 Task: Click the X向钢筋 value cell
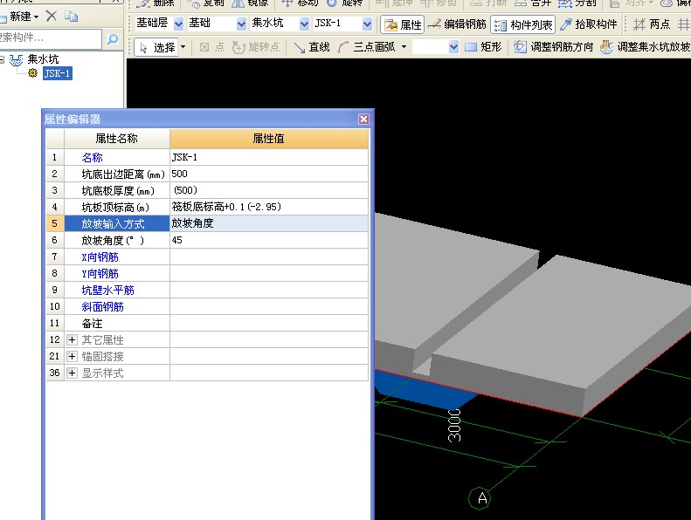[269, 257]
